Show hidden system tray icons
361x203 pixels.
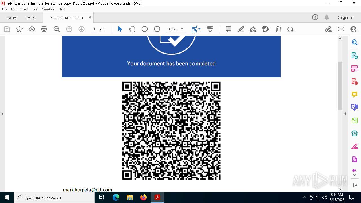coord(304,197)
